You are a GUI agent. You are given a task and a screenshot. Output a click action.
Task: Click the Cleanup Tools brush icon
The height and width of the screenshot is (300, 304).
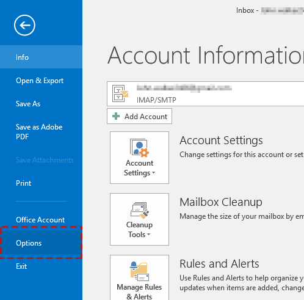140,210
